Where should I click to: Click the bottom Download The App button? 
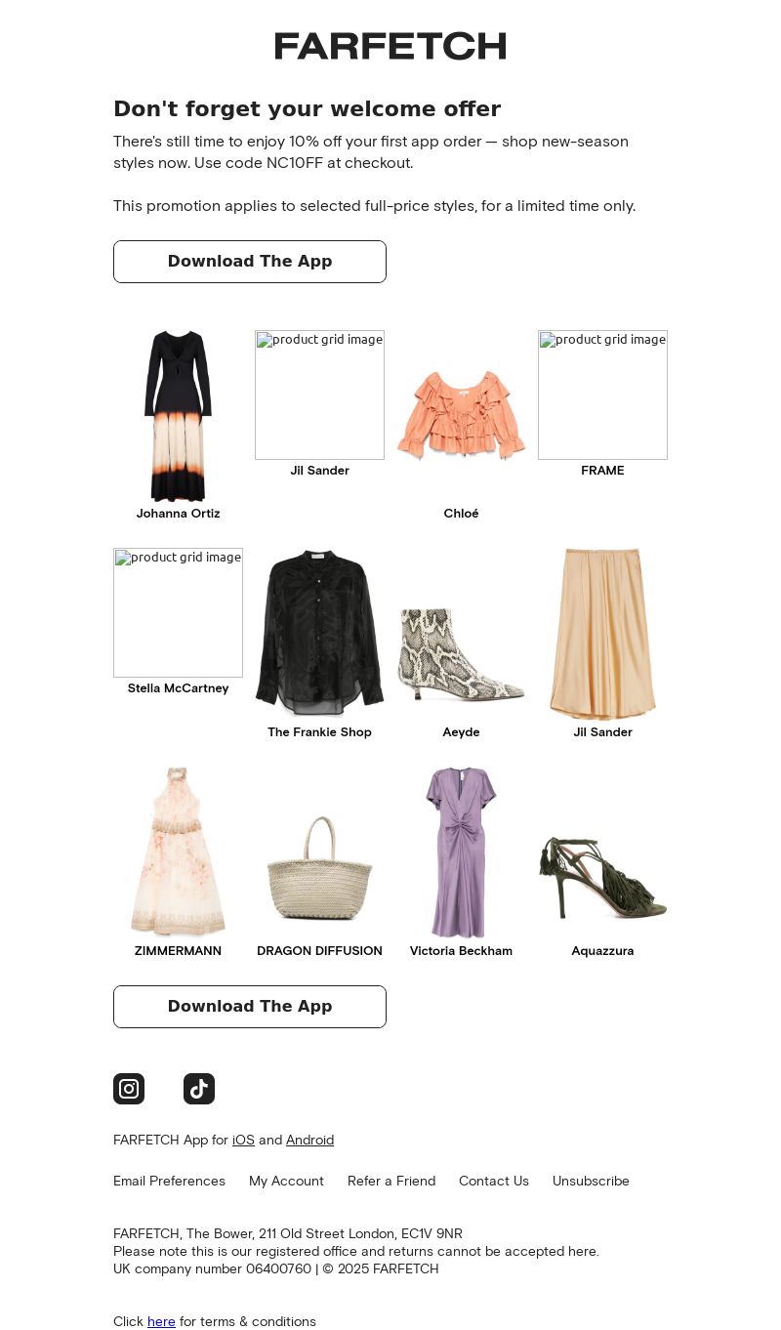tap(250, 1007)
